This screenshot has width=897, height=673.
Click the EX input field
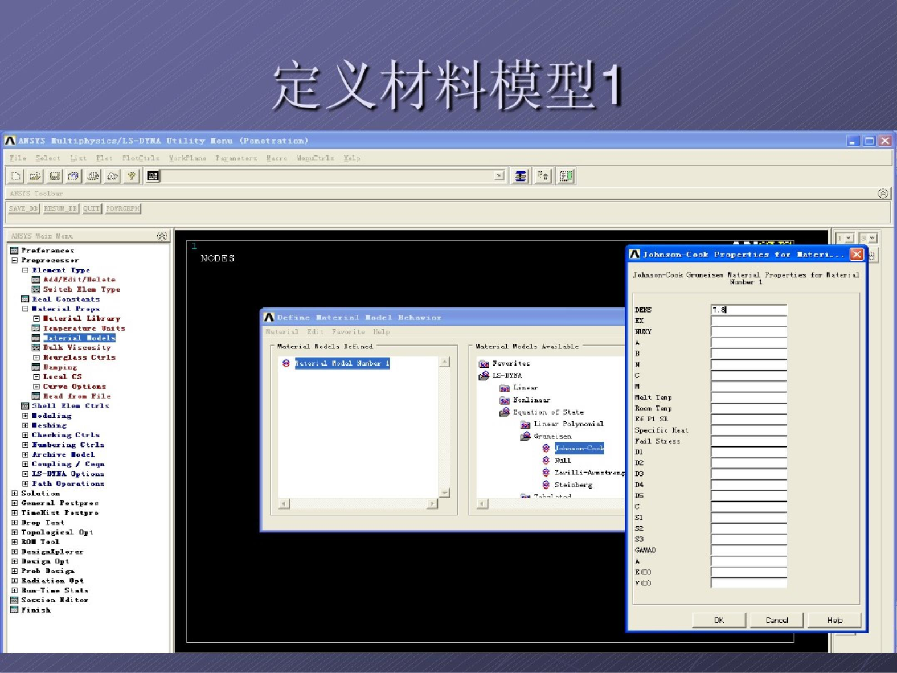749,321
